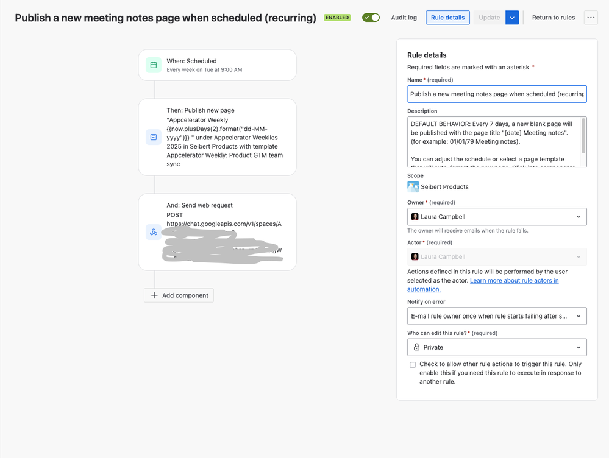Click the Send web request webhook icon

(154, 232)
